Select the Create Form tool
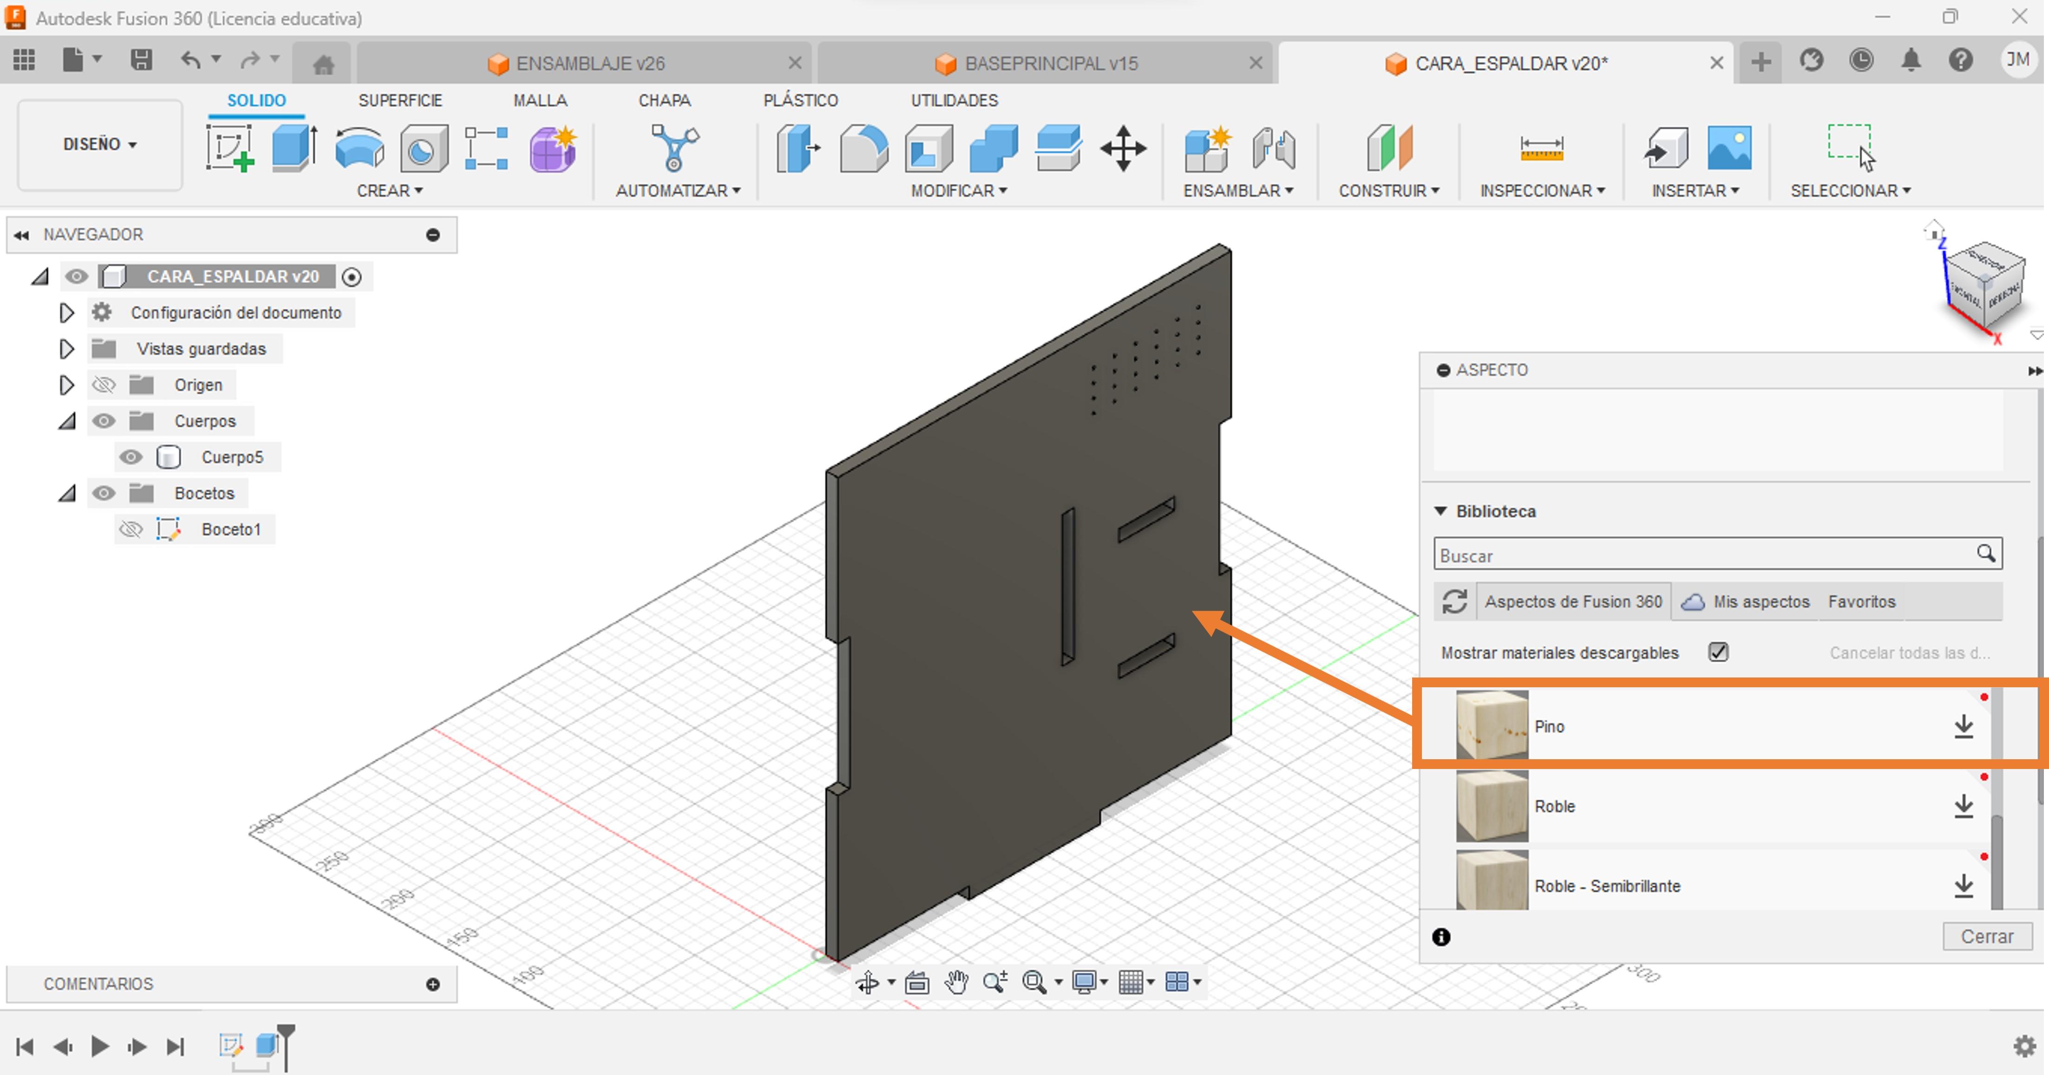Image resolution: width=2049 pixels, height=1075 pixels. [552, 148]
